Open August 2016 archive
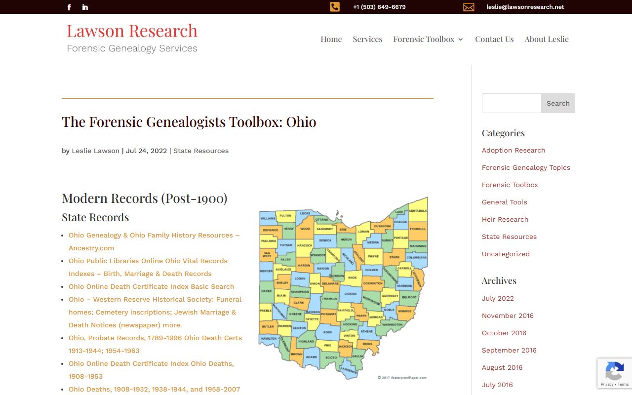Viewport: 632px width, 395px height. tap(502, 367)
